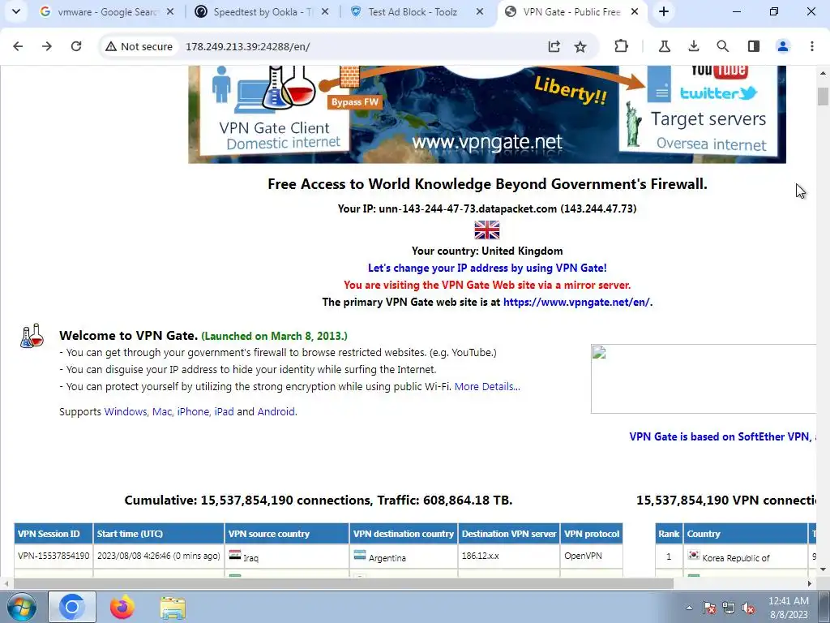Click Let's change your IP address text
Viewport: 830px width, 623px height.
487,268
